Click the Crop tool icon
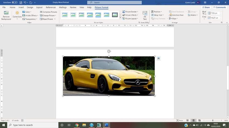The image size is (229, 128). point(204,13)
